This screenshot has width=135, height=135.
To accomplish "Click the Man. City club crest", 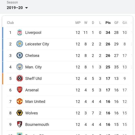I will click(x=20, y=67).
